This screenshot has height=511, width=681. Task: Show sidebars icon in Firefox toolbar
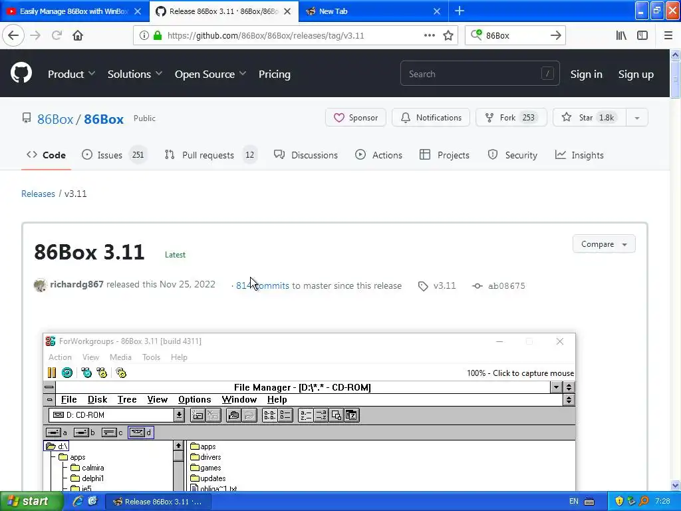[642, 35]
